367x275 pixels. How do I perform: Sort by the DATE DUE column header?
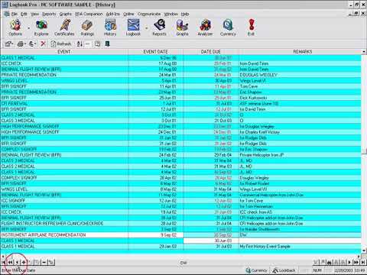211,52
